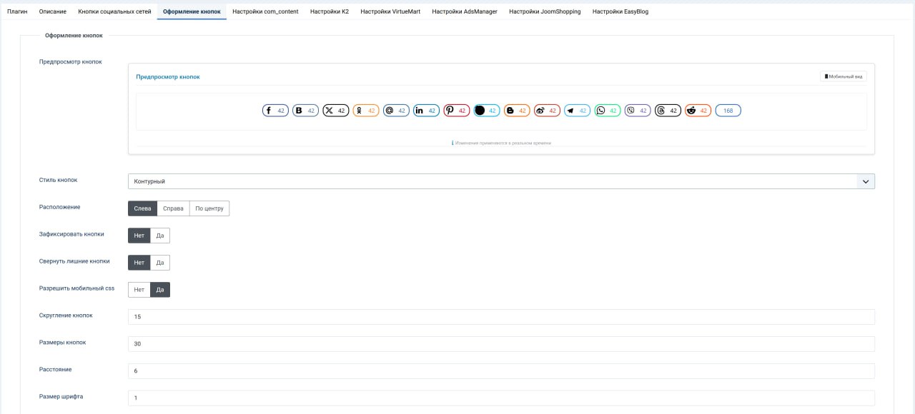
Task: Open the Настройки VirtueMart tab
Action: tap(390, 11)
